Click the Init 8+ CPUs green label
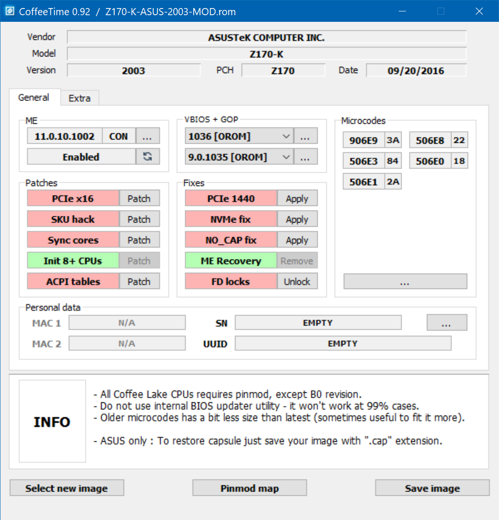This screenshot has height=520, width=499. 73,260
